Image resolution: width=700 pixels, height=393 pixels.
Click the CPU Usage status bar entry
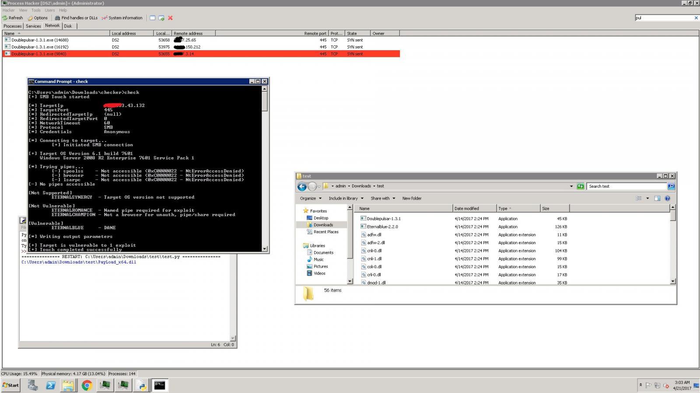click(20, 374)
